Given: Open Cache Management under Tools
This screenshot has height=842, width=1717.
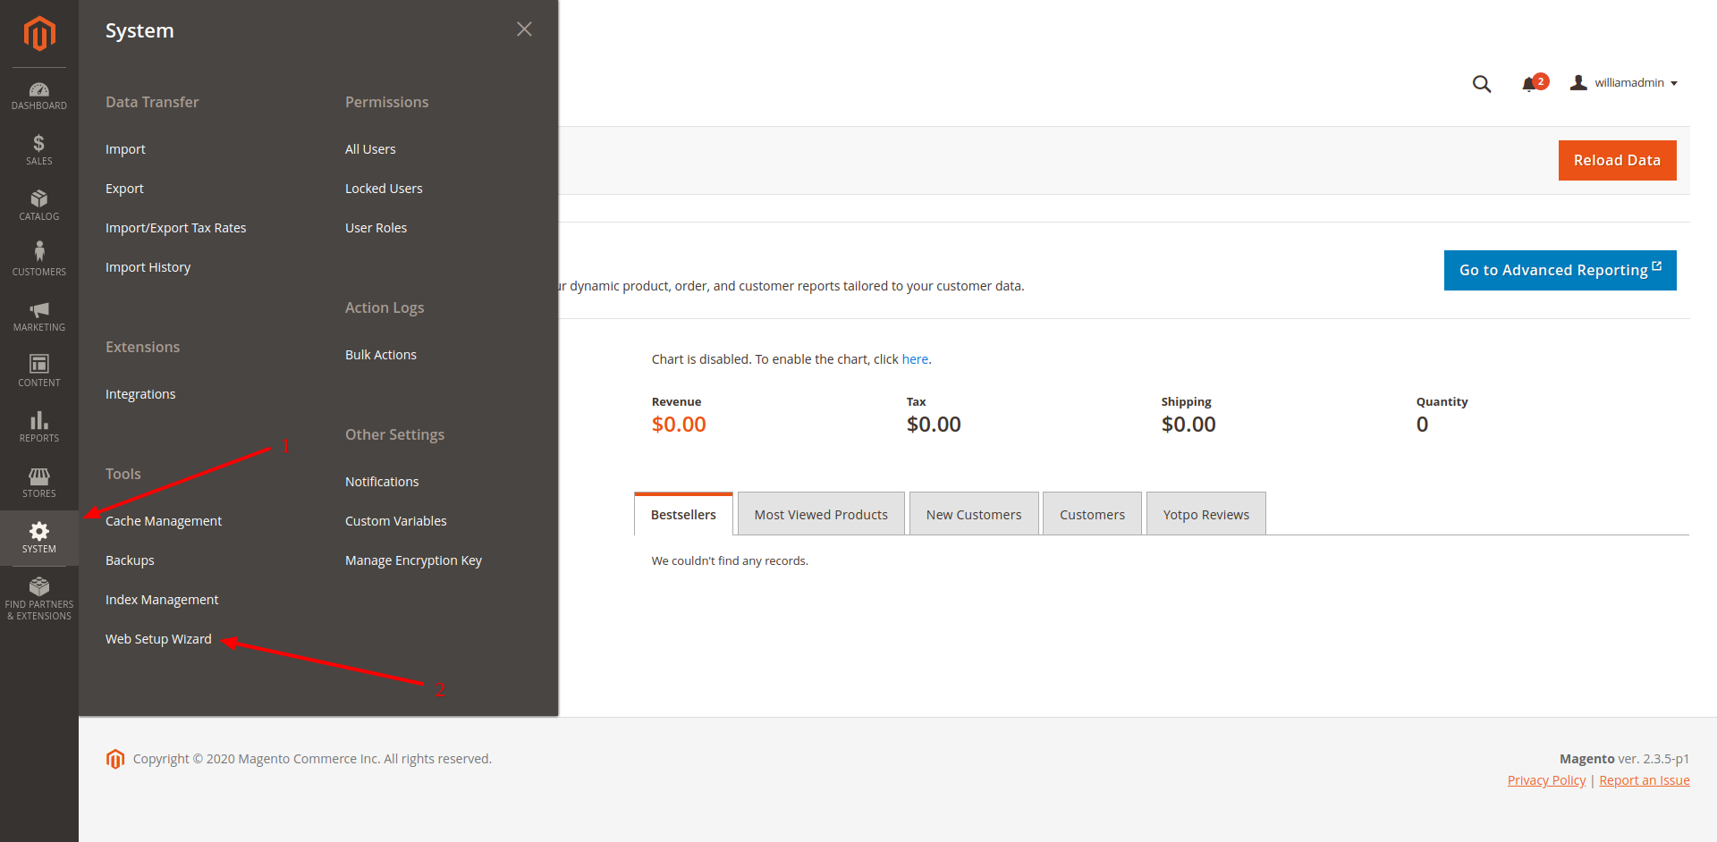Looking at the screenshot, I should (164, 520).
